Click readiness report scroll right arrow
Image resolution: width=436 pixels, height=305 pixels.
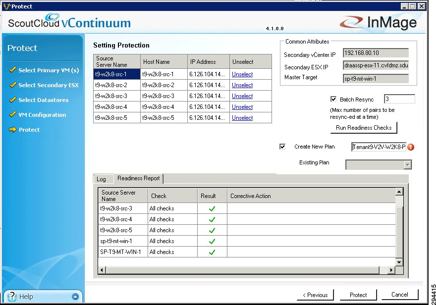pos(391,270)
